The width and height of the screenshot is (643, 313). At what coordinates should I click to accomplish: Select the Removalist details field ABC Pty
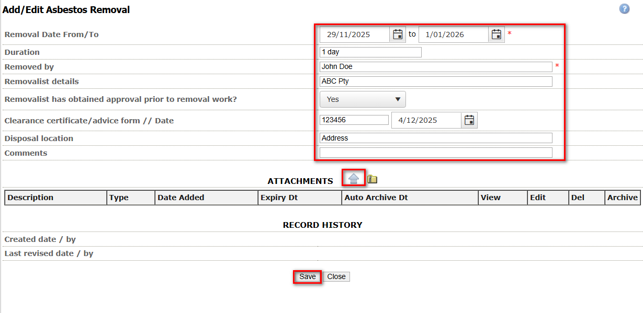(435, 82)
